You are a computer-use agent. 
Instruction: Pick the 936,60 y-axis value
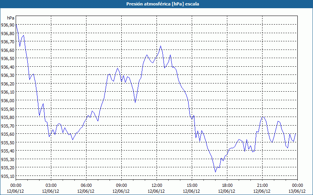[7, 50]
